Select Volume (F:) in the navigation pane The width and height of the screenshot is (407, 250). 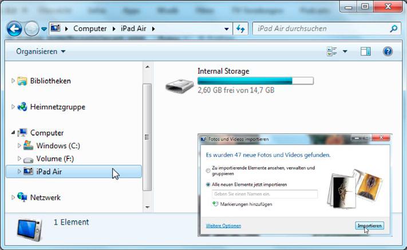[x=55, y=158]
